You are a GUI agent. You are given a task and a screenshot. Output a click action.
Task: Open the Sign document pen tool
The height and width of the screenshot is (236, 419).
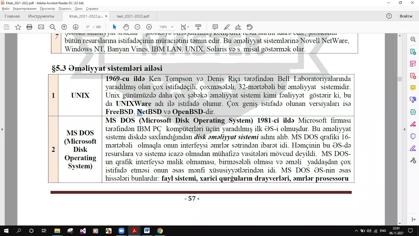[x=238, y=27]
